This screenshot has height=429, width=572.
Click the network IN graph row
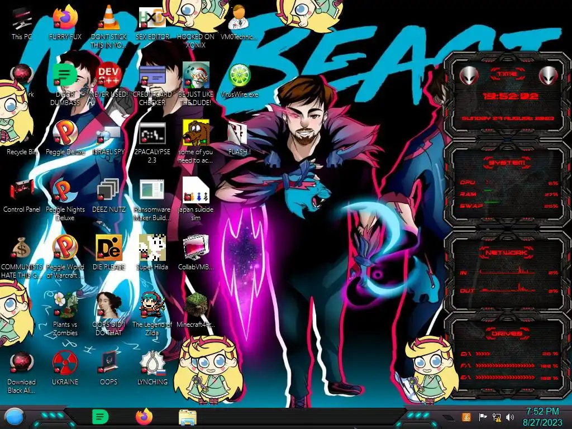click(x=509, y=272)
